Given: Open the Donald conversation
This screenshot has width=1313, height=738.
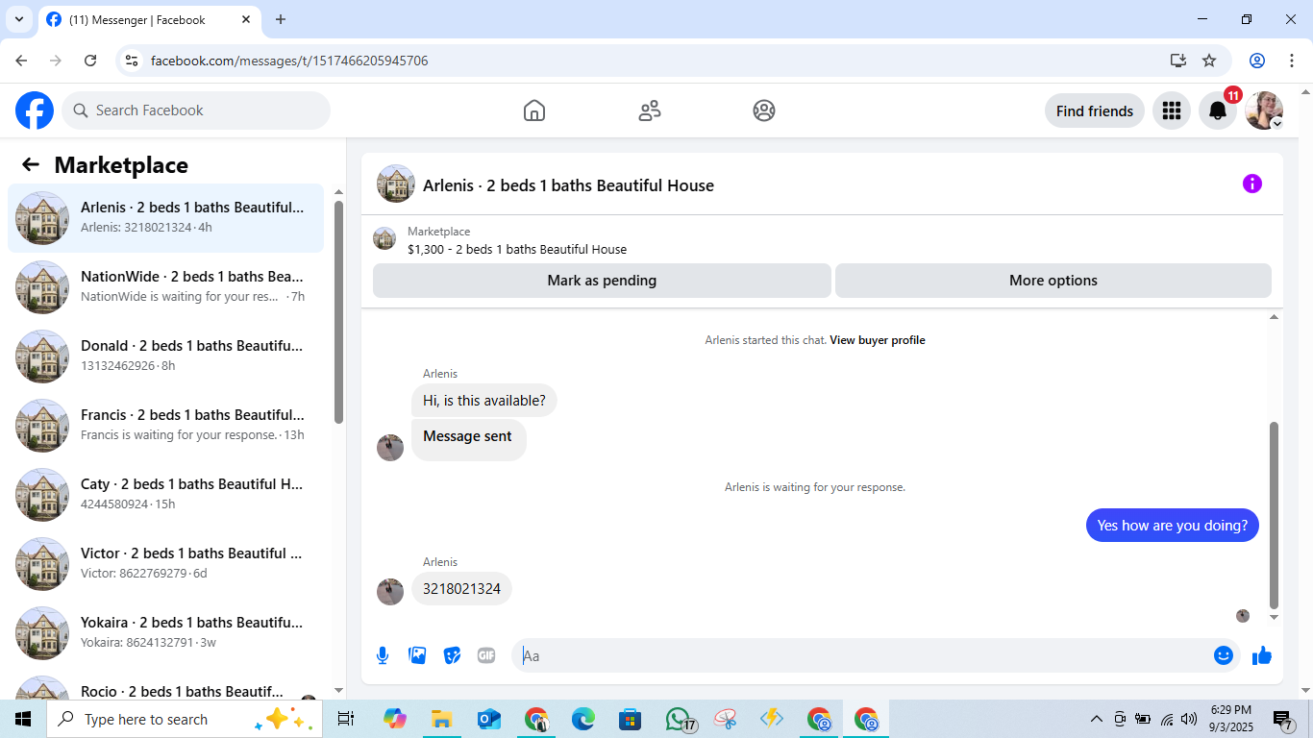Looking at the screenshot, I should (165, 357).
